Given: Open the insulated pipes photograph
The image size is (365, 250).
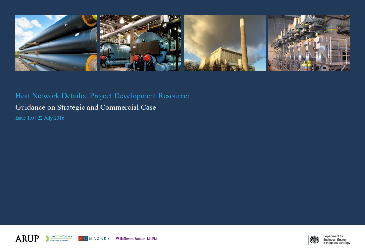Looking at the screenshot, I should [x=56, y=42].
